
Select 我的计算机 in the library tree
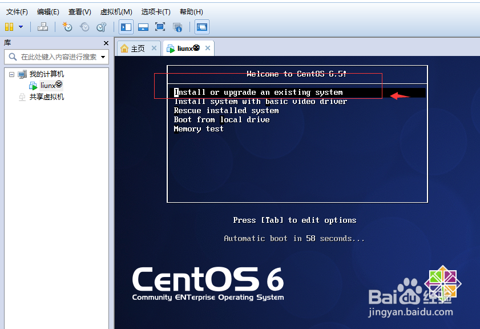tap(47, 74)
